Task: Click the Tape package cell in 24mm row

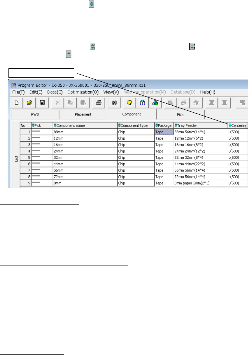Action: click(x=164, y=151)
